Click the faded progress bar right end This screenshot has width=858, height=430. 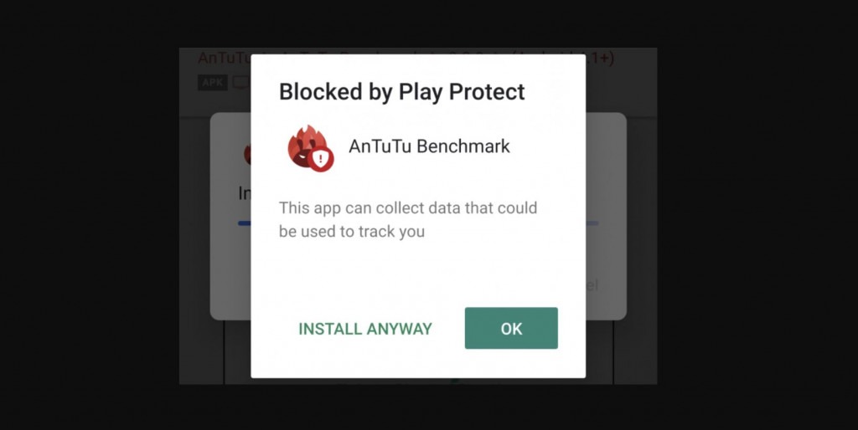(x=592, y=223)
